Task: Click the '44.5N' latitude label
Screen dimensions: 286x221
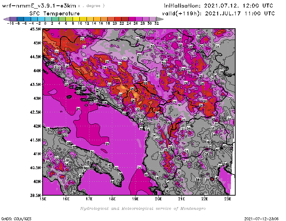Action: tap(35, 57)
